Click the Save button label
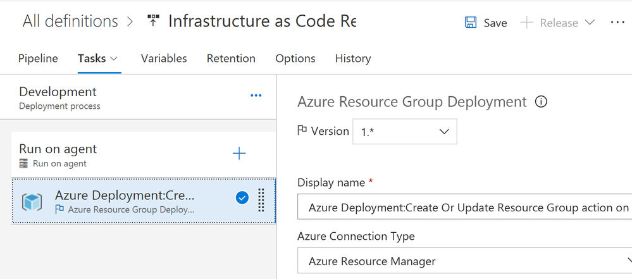 [x=495, y=23]
